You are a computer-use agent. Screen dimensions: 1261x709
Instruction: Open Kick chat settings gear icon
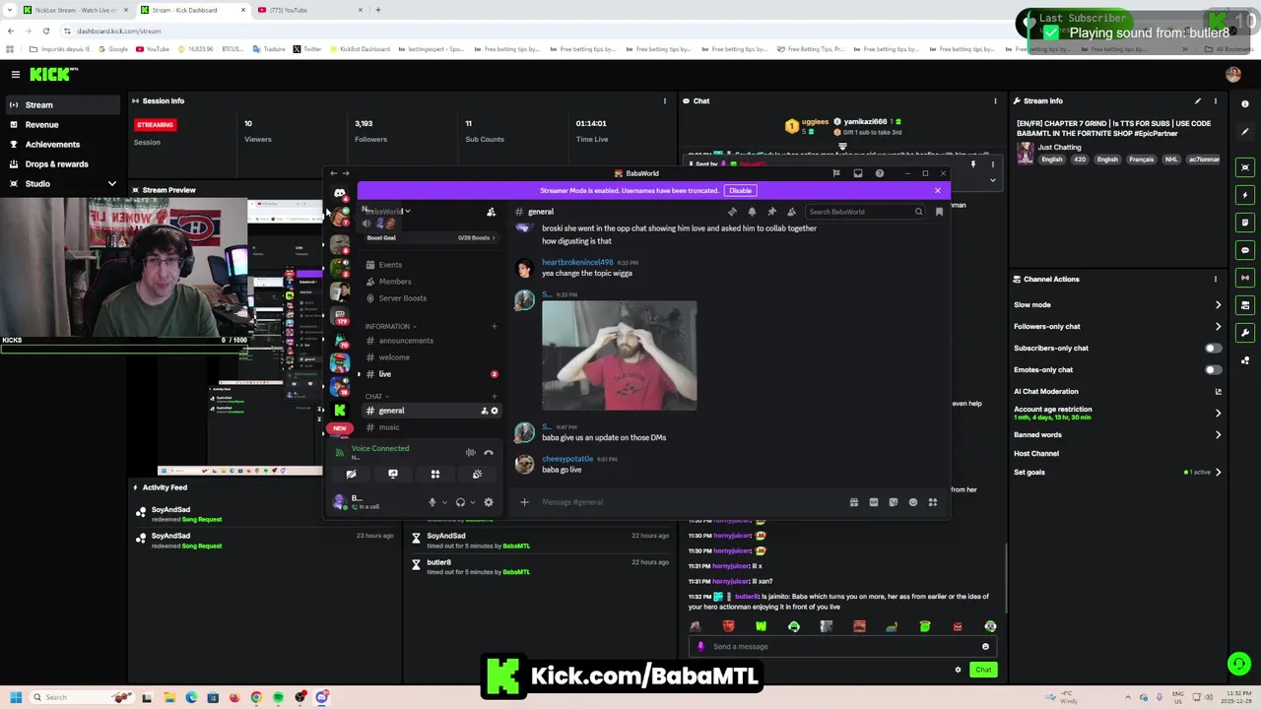958,670
